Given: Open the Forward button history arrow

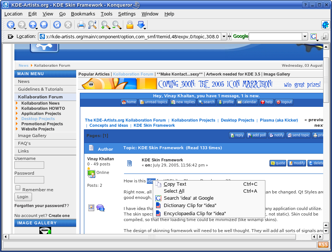Looking at the screenshot, I should pyautogui.click(x=25, y=29).
